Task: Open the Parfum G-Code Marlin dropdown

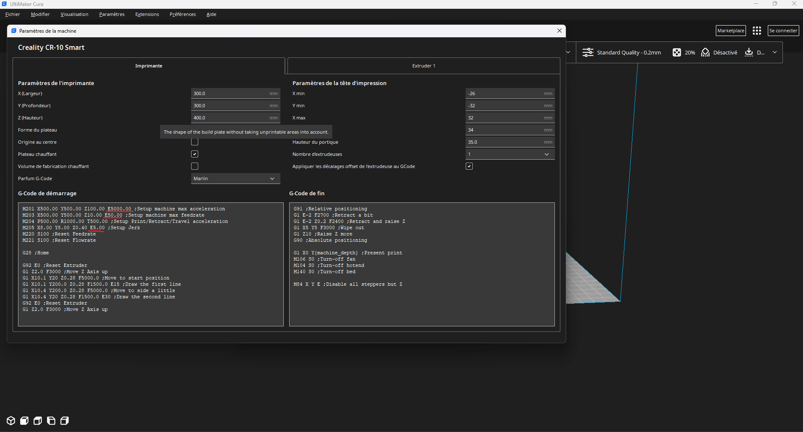Action: 236,178
